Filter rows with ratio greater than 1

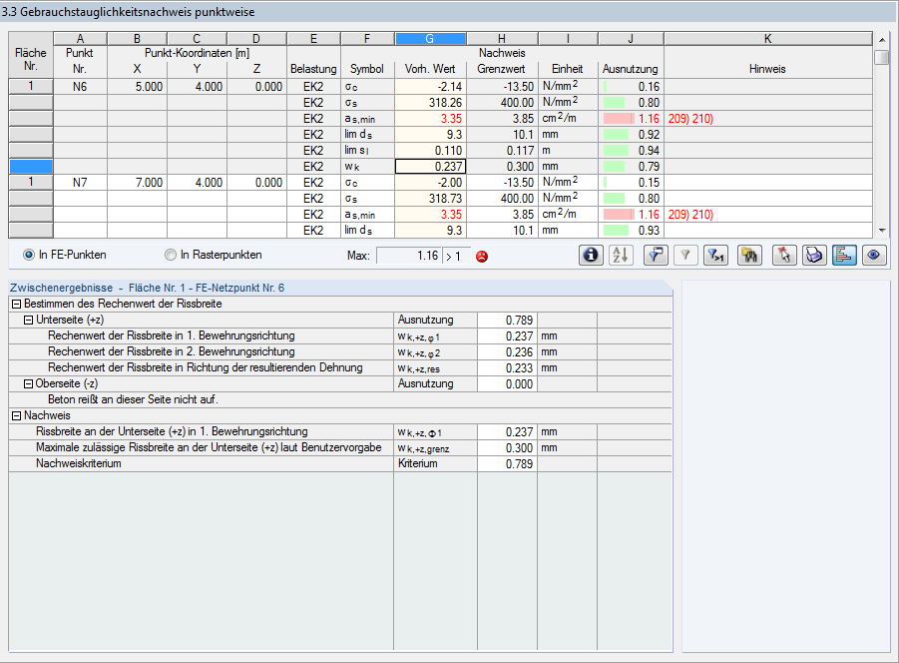click(715, 255)
